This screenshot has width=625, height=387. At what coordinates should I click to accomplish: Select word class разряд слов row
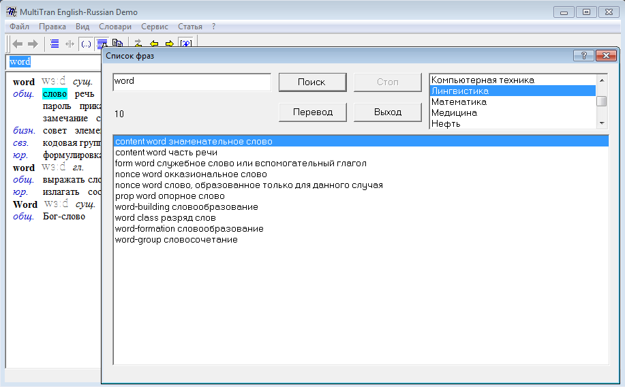361,217
